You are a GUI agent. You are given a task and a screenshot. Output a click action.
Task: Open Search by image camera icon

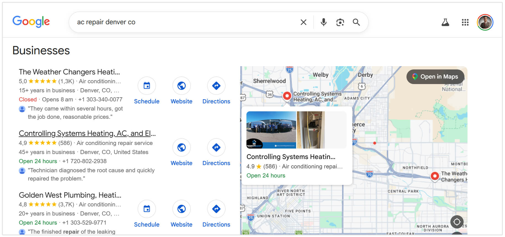[340, 22]
